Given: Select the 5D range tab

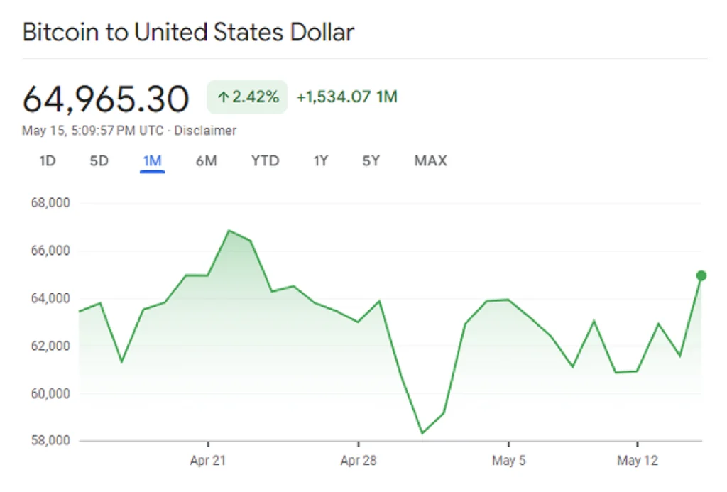Looking at the screenshot, I should (99, 161).
